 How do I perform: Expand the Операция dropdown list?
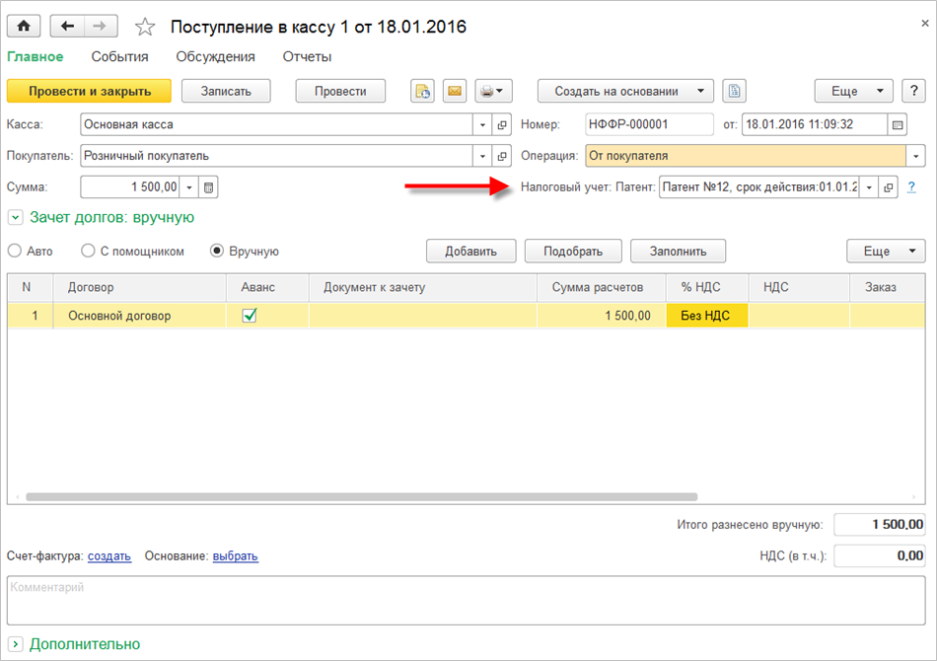pos(916,156)
